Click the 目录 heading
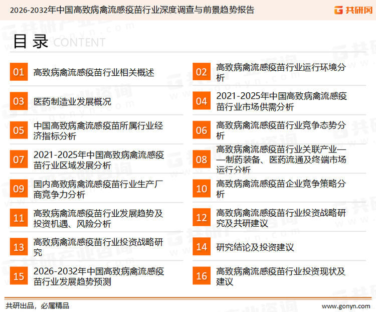This screenshot has width=376, height=312. [x=31, y=42]
